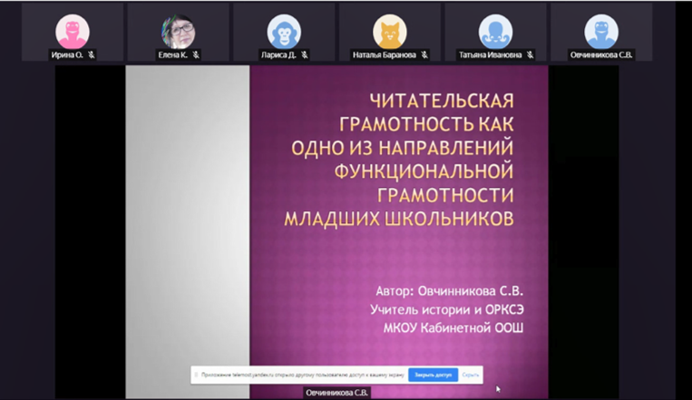The image size is (692, 400).
Task: Click muted mic icon next to Наталья Баранова
Action: coord(423,55)
